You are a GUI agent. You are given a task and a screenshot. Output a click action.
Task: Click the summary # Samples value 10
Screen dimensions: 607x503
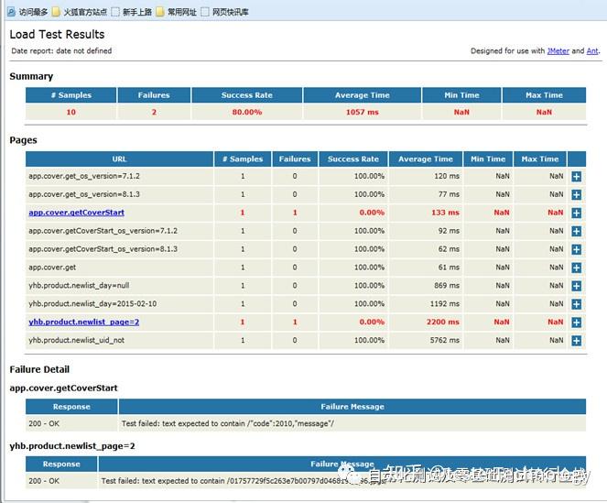point(70,112)
